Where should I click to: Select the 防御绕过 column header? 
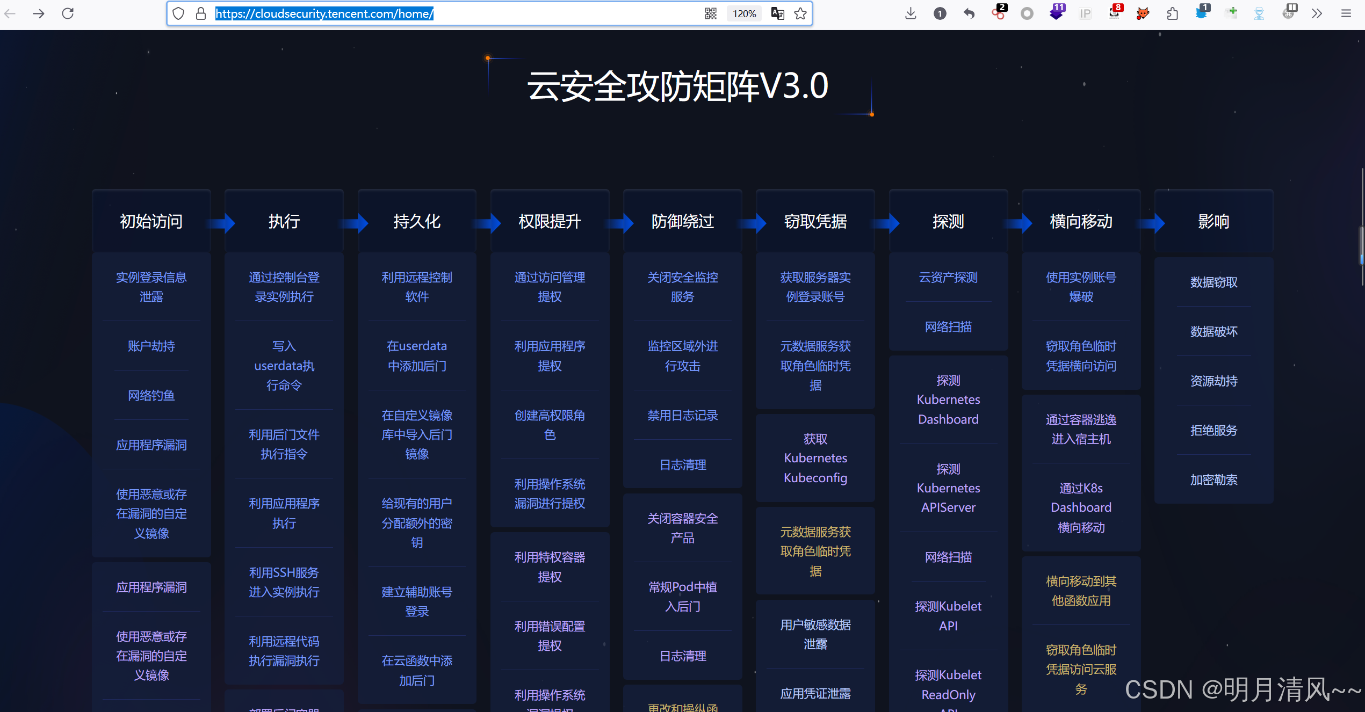pos(683,221)
